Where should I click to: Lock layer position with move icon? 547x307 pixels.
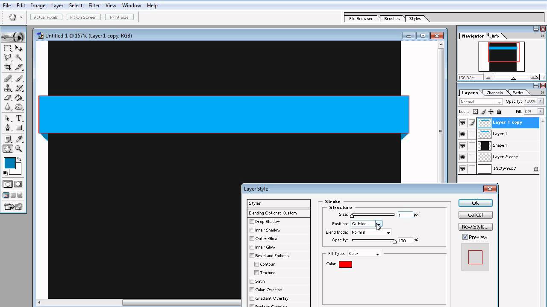point(491,112)
